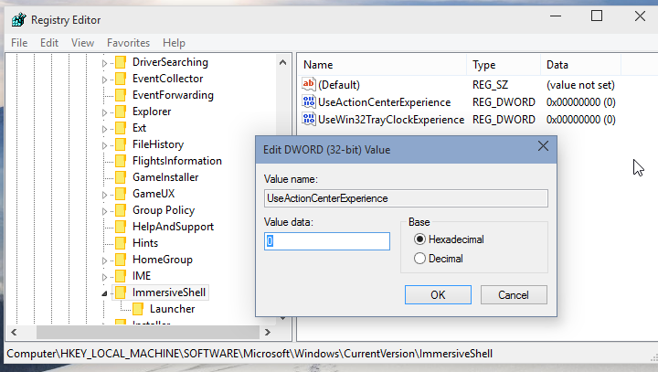This screenshot has height=372, width=658.
Task: Select the UseWin32TrayClockExperience value name
Action: 391,120
